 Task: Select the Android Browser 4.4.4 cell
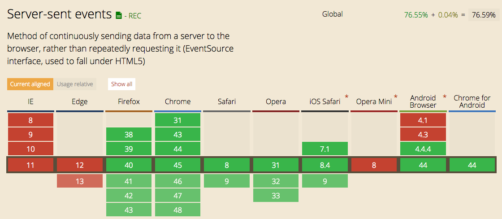(423, 149)
